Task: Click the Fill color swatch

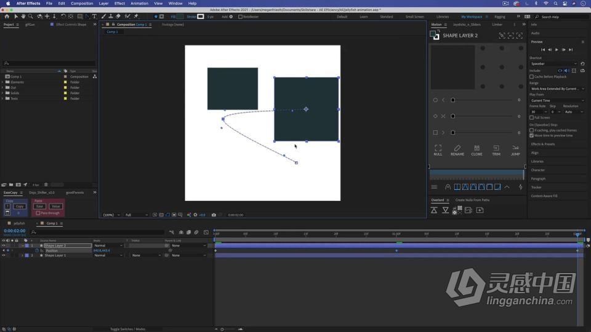Action: (x=180, y=17)
